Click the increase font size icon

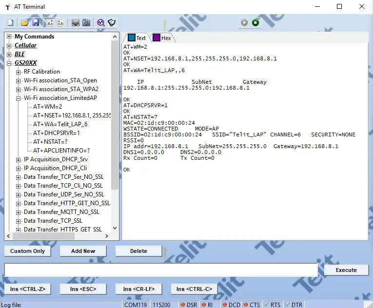point(60,23)
